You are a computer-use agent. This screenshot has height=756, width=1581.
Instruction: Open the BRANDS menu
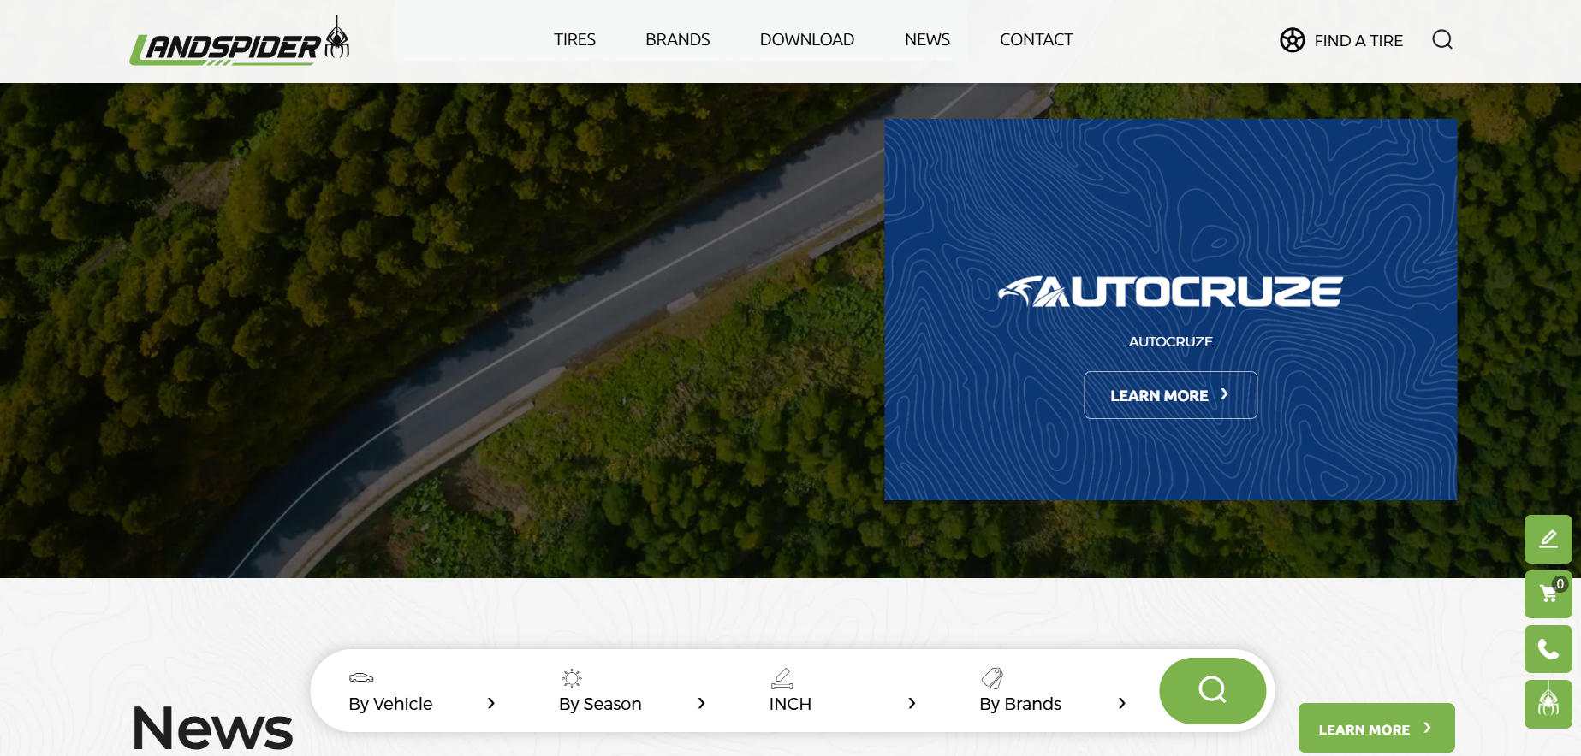tap(677, 40)
